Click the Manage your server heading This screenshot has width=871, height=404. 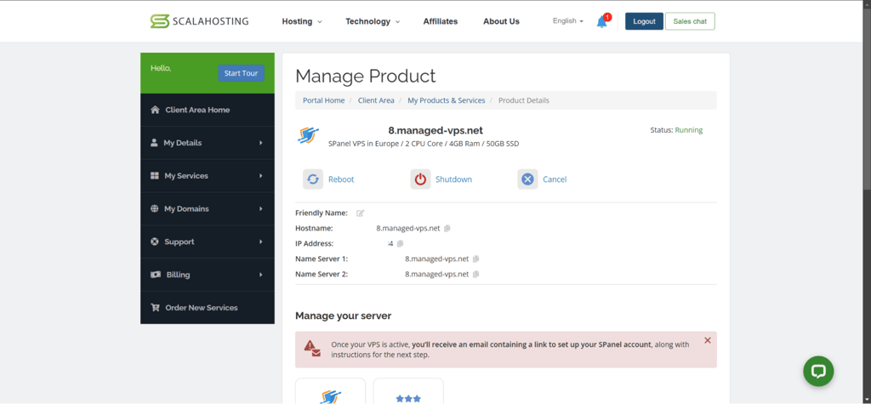pos(344,316)
